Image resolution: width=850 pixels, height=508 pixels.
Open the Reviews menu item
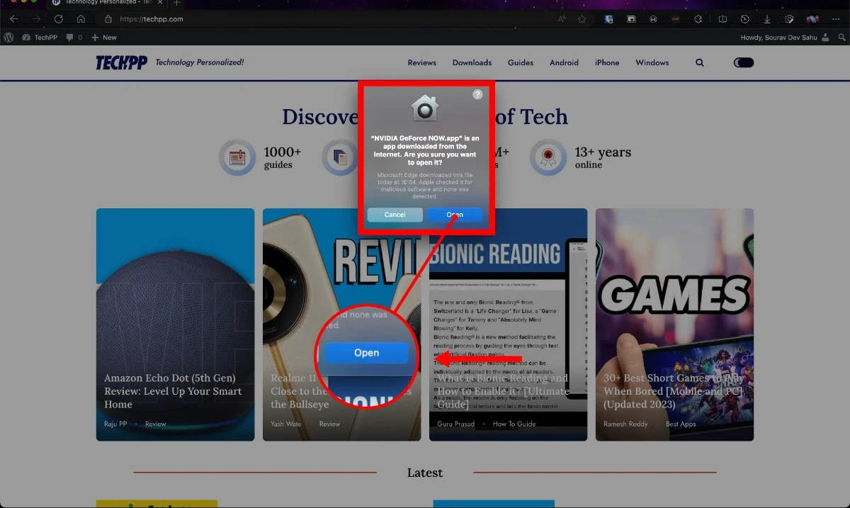pos(421,62)
